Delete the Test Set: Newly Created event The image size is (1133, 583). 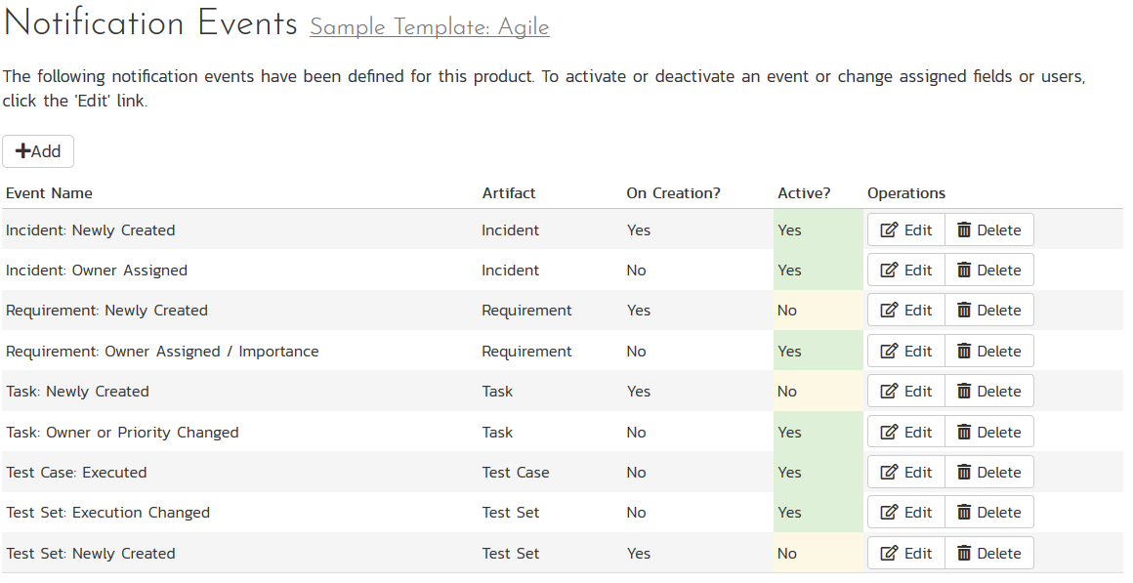988,554
